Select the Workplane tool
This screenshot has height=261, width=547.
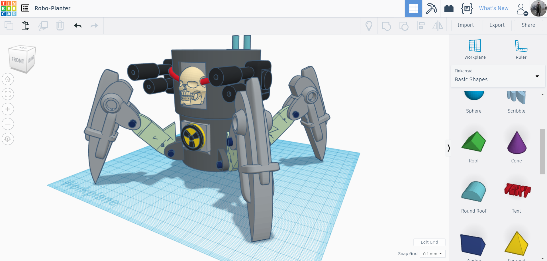[x=475, y=49]
